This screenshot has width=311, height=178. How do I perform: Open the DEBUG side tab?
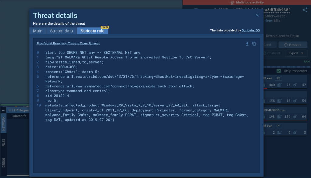(x=3, y=162)
